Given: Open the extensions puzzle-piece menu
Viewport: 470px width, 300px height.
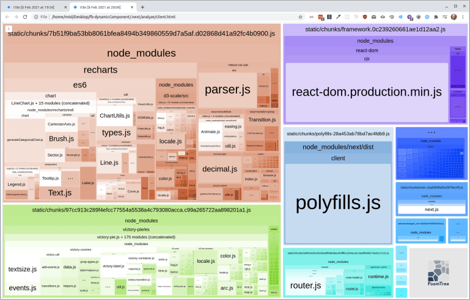Looking at the screenshot, I should click(436, 17).
